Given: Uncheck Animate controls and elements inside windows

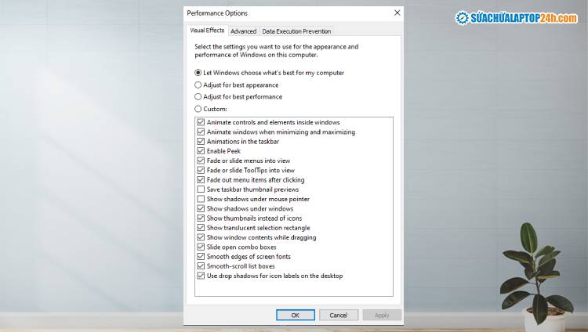Looking at the screenshot, I should (x=201, y=122).
